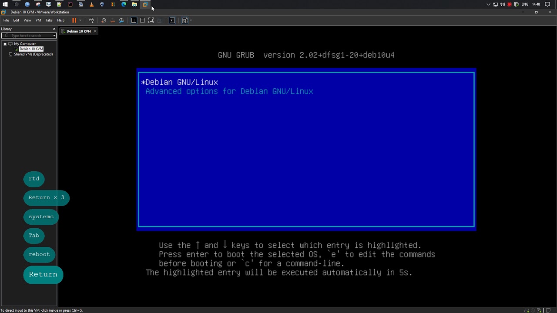Click the large 'Return' overlay bubble
Viewport: 557px width, 313px height.
pyautogui.click(x=43, y=274)
